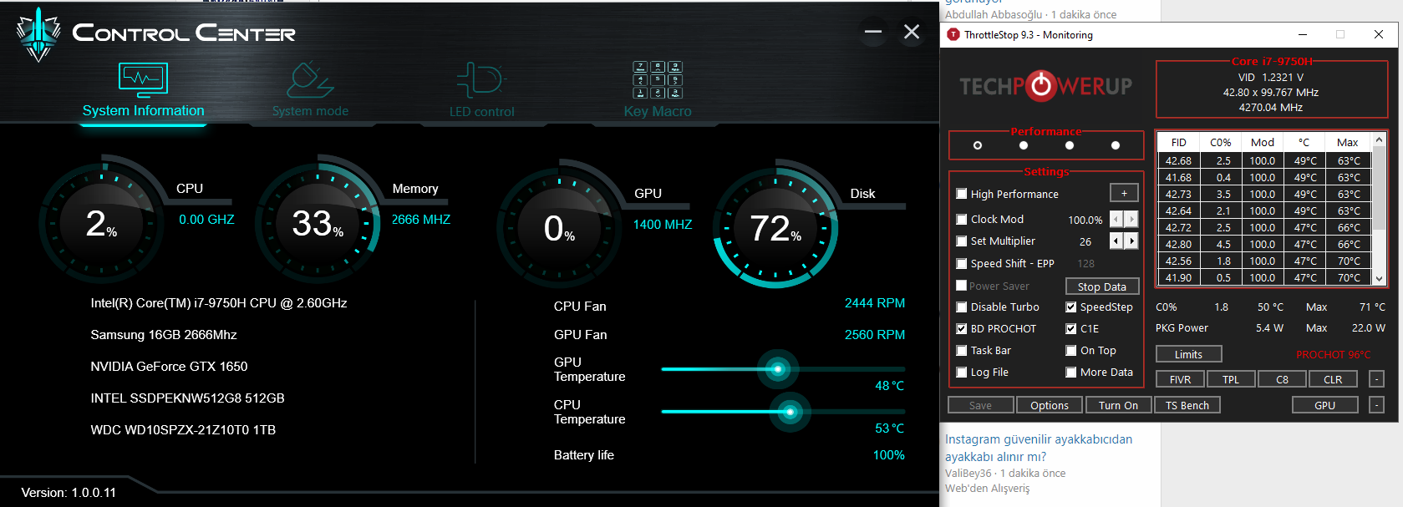The height and width of the screenshot is (507, 1403).
Task: Uncheck BD PROCHOT checkbox
Action: 962,328
